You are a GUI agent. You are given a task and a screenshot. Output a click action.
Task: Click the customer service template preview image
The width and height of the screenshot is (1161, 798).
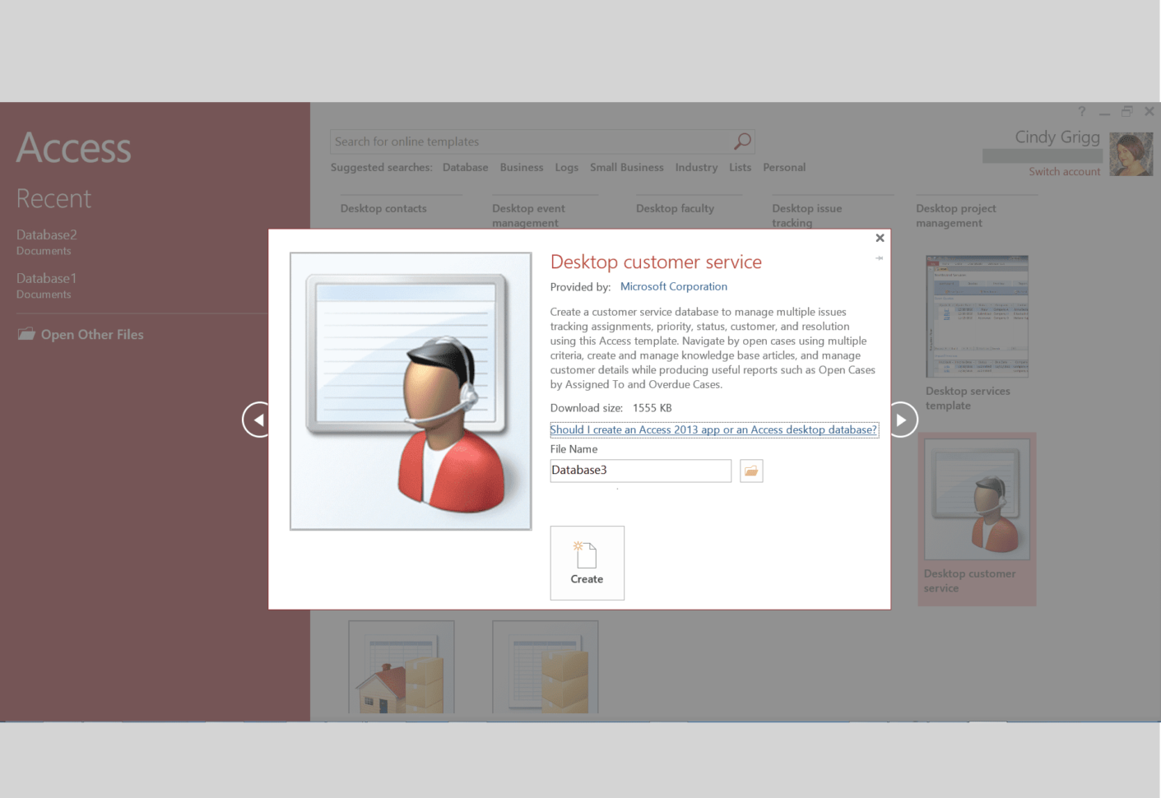point(410,391)
